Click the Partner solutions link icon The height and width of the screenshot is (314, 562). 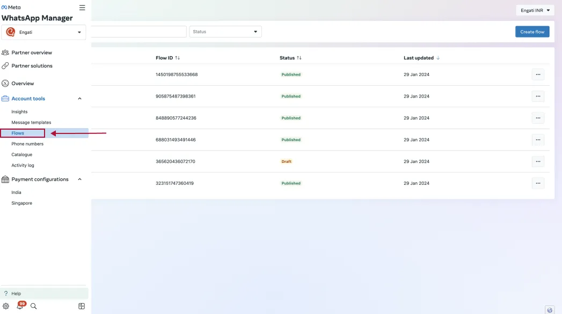click(x=5, y=66)
